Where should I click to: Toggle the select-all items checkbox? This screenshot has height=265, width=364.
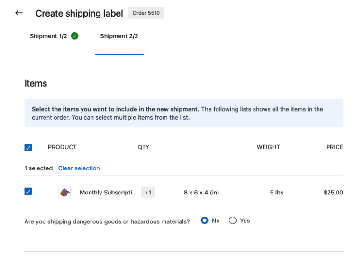tap(28, 148)
